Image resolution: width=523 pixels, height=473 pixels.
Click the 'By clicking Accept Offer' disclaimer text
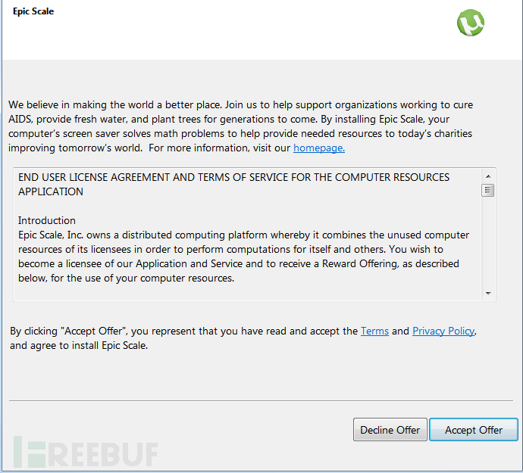pyautogui.click(x=183, y=331)
